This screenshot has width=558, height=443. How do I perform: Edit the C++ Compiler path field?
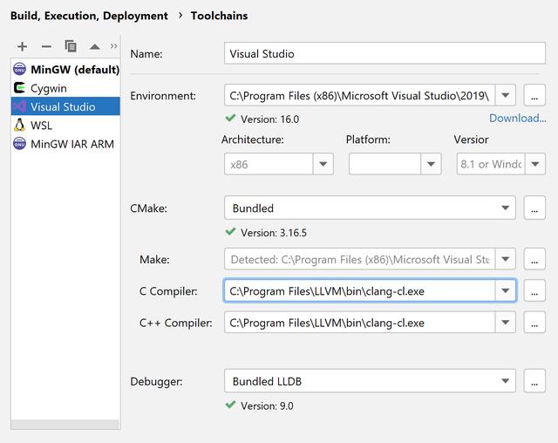pos(359,323)
